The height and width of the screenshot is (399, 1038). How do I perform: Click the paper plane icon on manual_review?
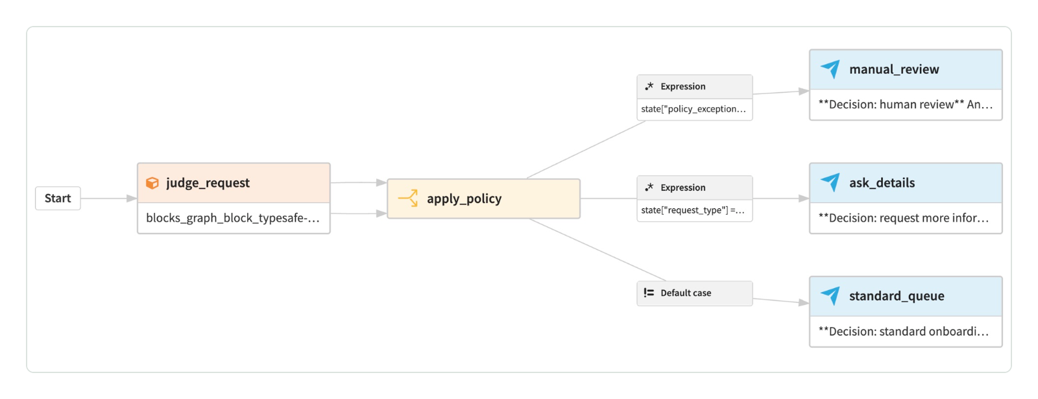tap(830, 69)
